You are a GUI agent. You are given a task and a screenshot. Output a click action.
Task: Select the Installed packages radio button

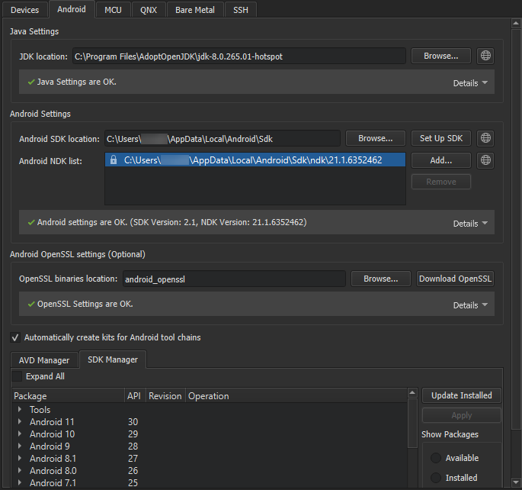436,478
